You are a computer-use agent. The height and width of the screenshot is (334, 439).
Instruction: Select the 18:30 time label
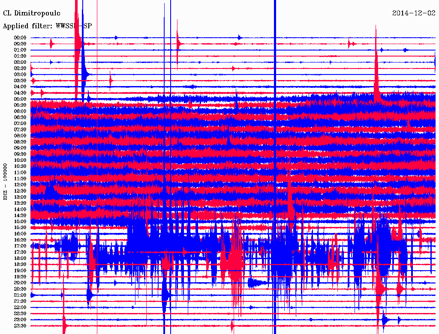[20, 264]
